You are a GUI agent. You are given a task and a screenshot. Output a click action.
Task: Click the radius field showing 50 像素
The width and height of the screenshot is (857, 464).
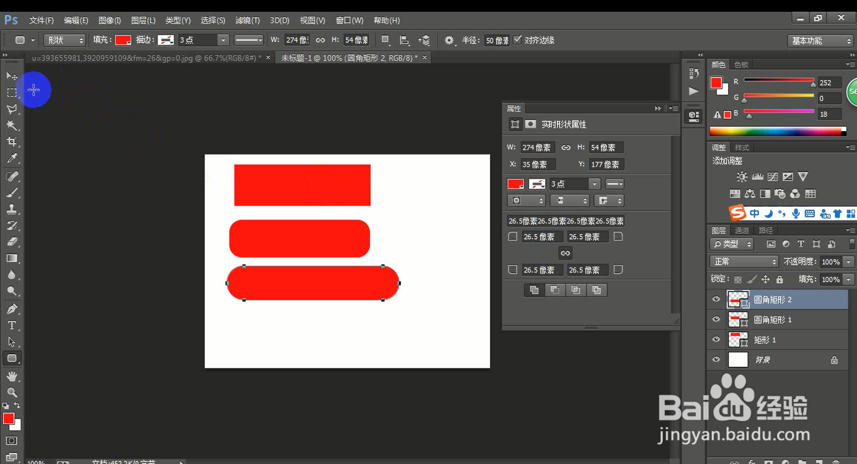tap(497, 41)
